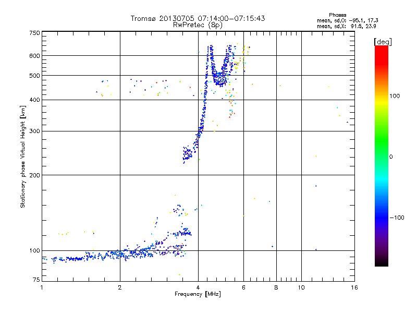Screen dimensions: 417x313
Task: Click the plot title 'Tromsø 20130705 07:14:00-07:15:43'
Action: pos(198,18)
